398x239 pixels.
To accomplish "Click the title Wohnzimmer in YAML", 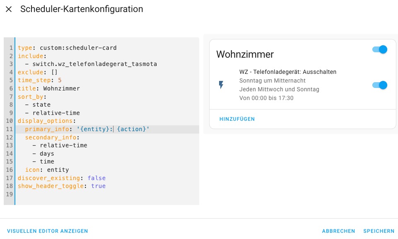I will point(61,88).
